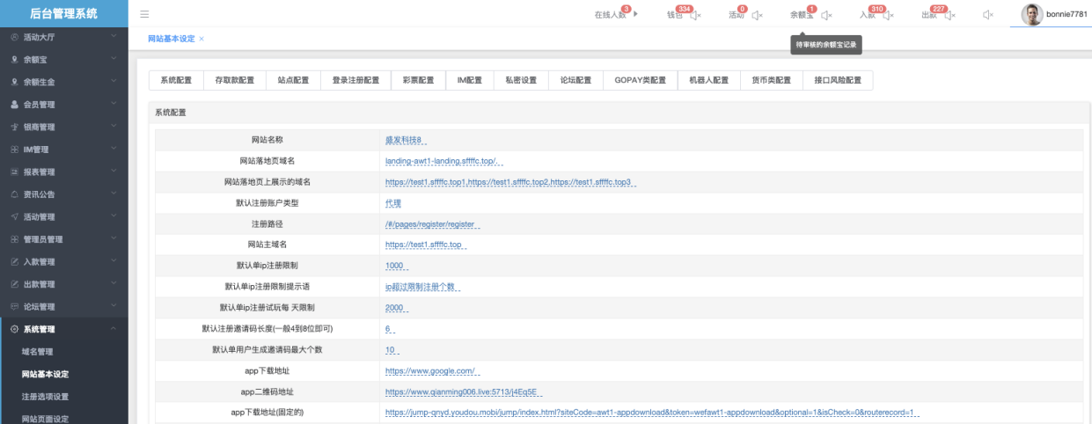Open the bonnie7781 user avatar
The image size is (1092, 424).
(1031, 14)
